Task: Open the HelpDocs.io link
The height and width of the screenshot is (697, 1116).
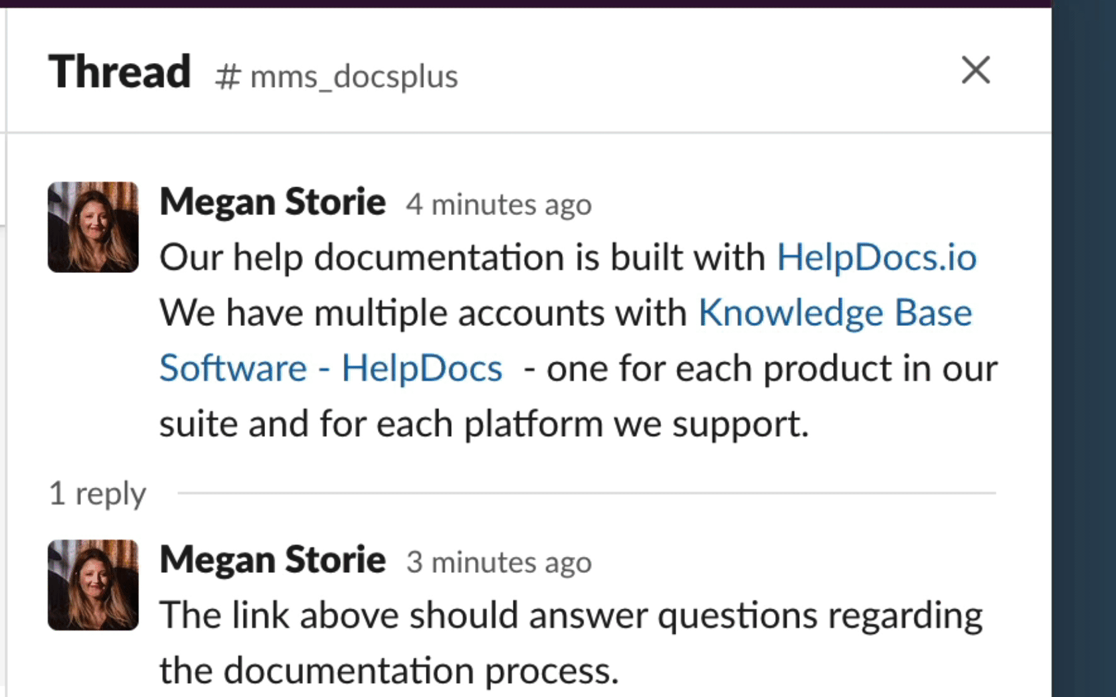Action: [876, 258]
